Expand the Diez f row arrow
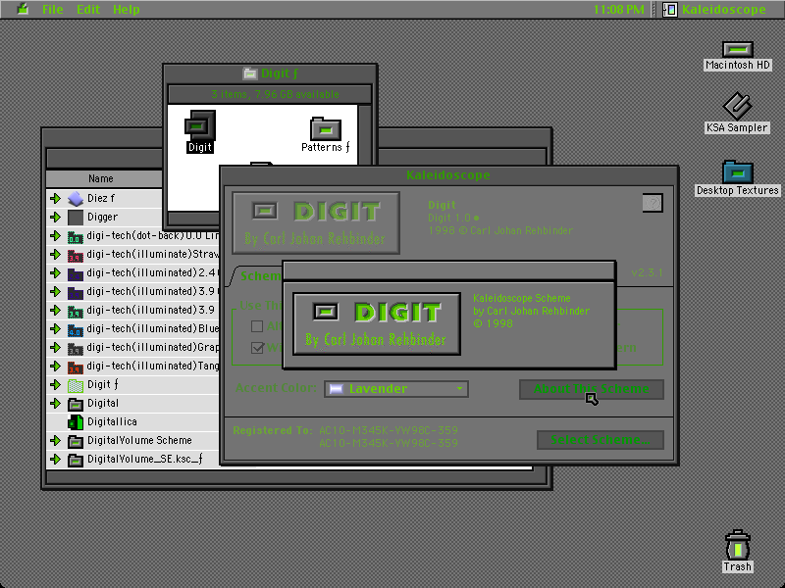Image resolution: width=785 pixels, height=588 pixels. pos(56,199)
